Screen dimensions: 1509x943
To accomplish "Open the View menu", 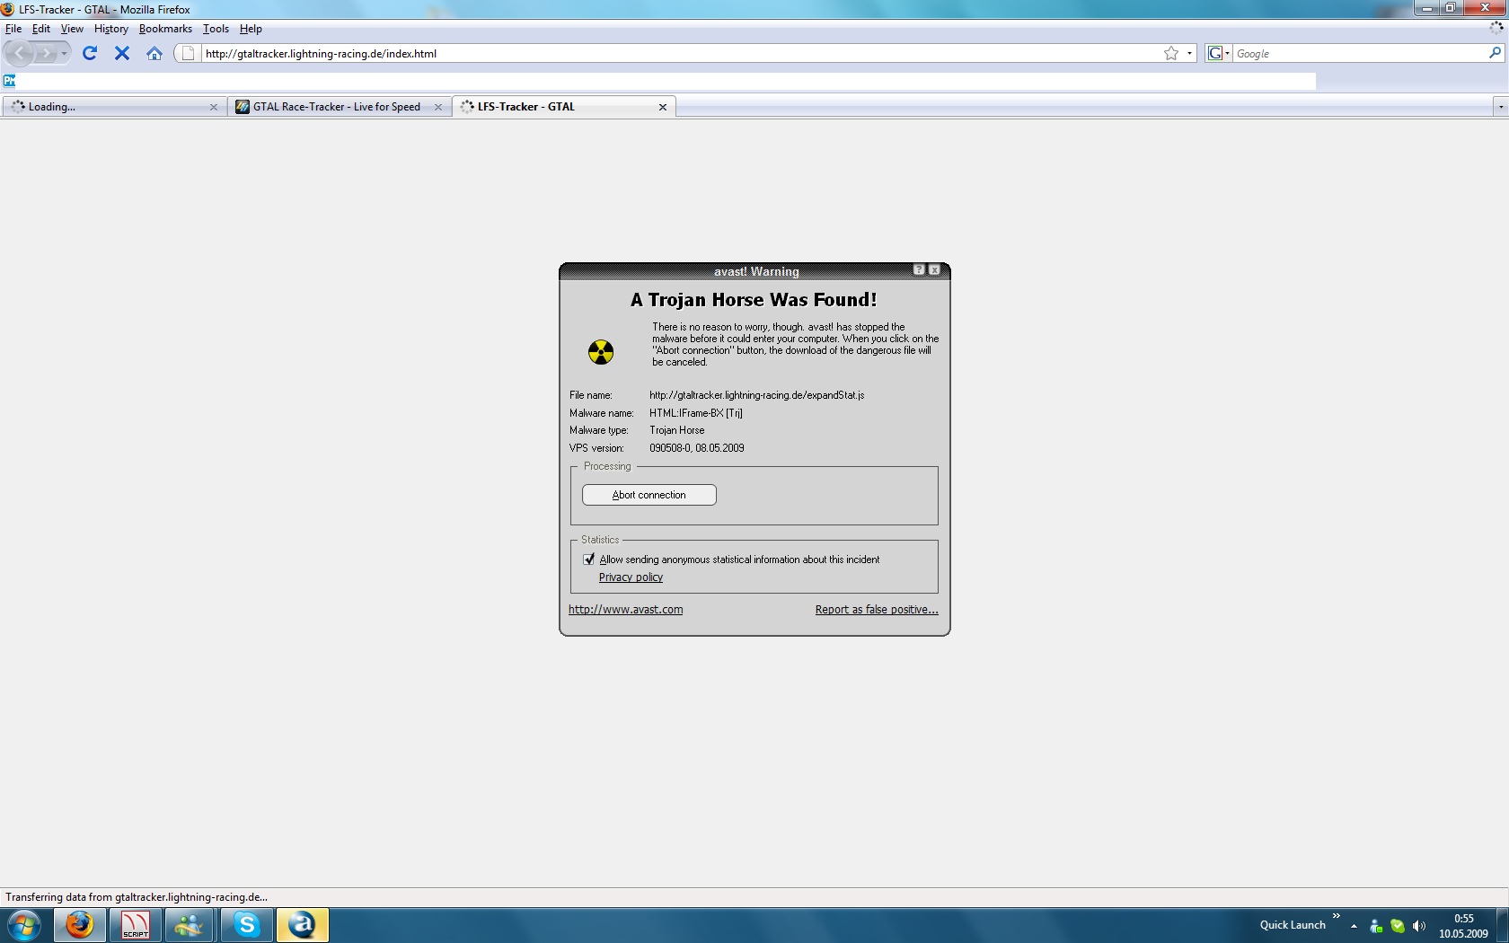I will pyautogui.click(x=72, y=29).
